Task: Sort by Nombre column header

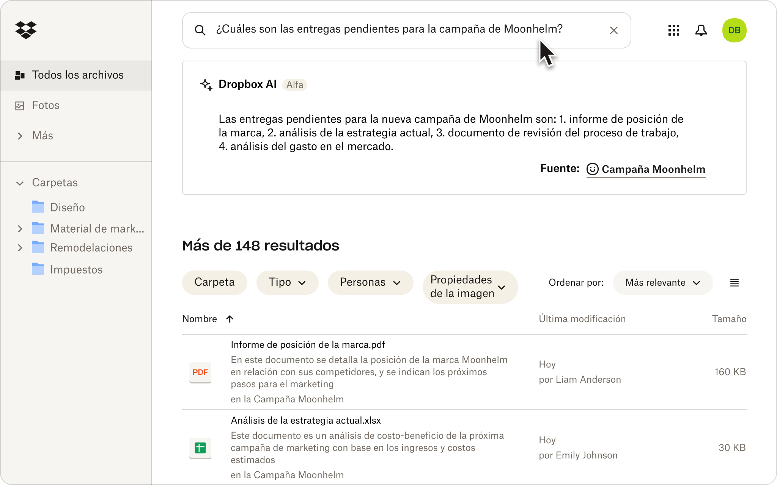Action: (x=200, y=319)
